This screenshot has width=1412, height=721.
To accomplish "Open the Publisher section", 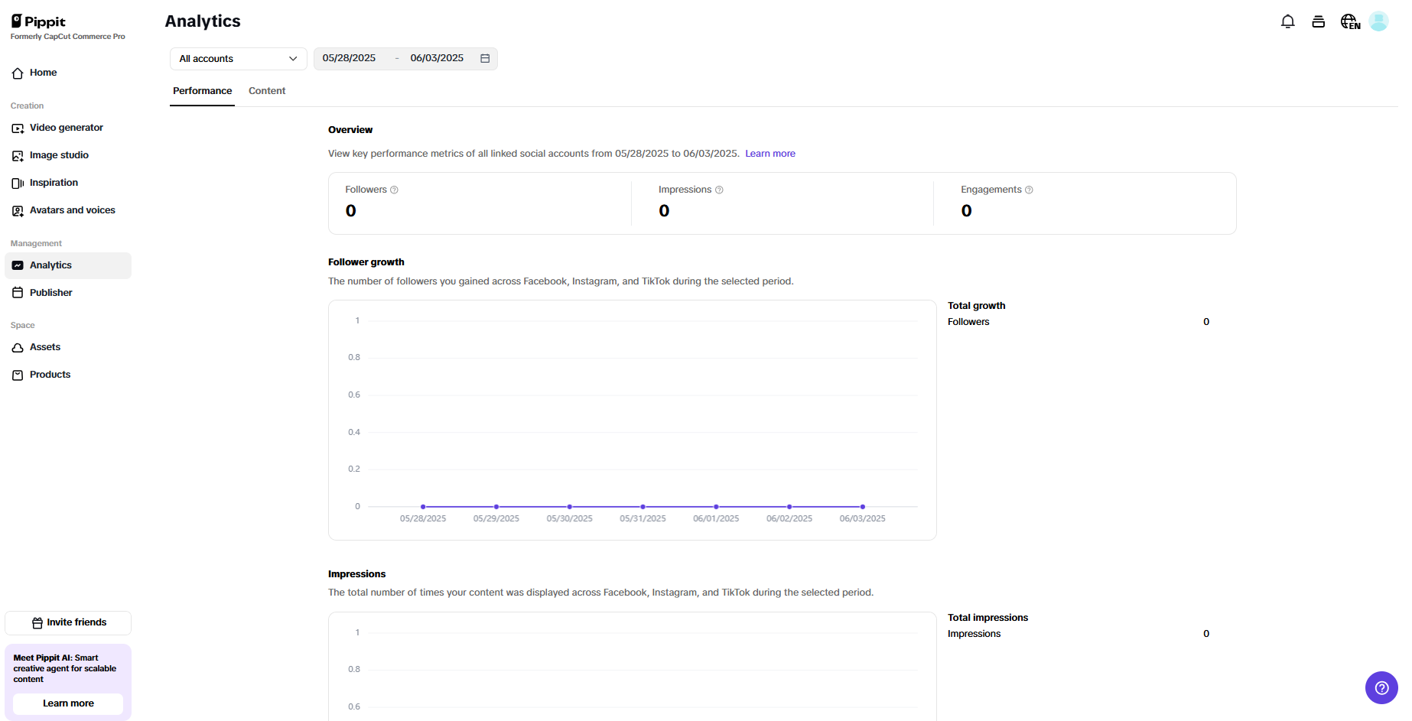I will coord(50,292).
